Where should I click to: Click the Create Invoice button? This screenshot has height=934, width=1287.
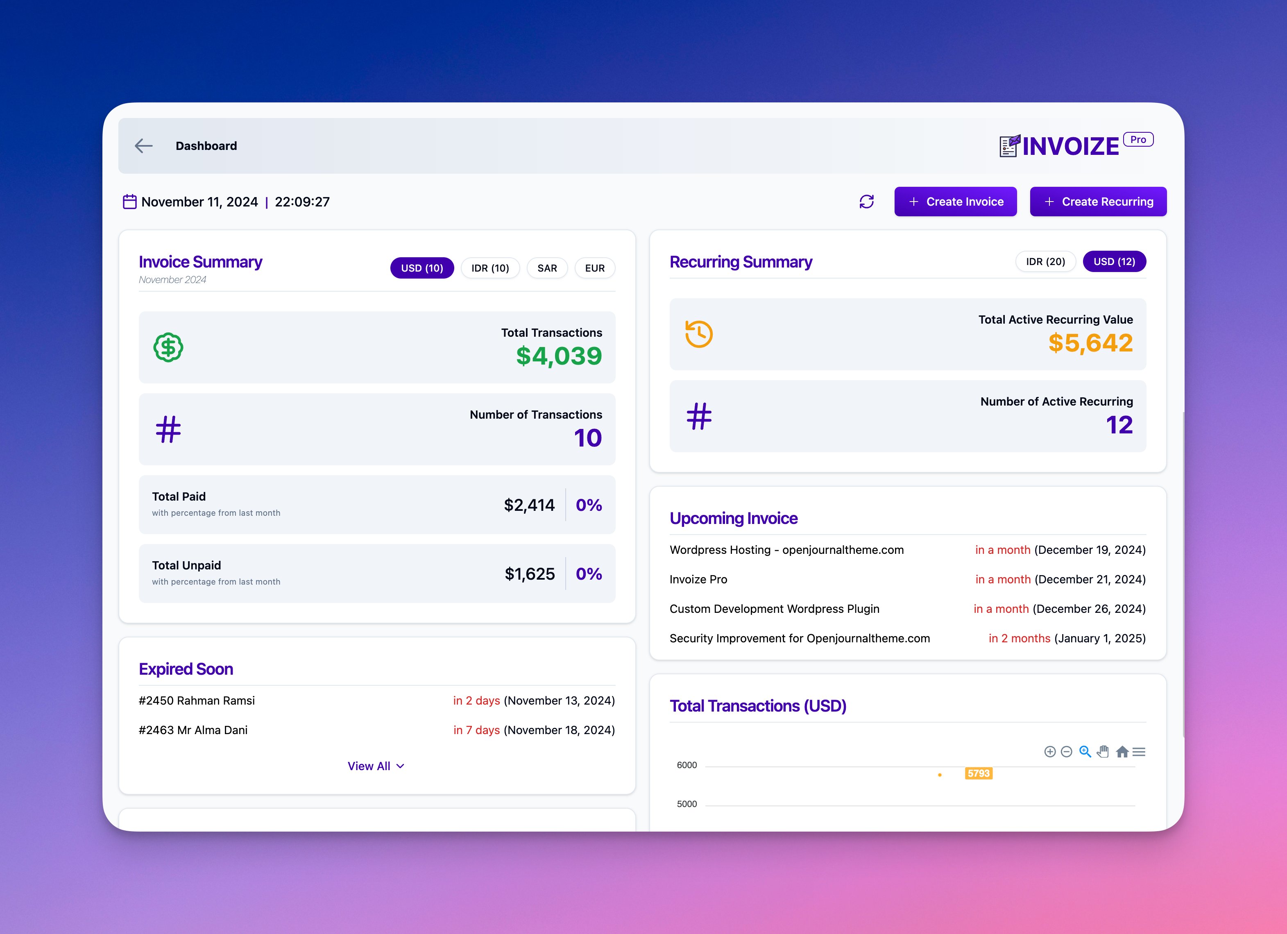click(955, 202)
